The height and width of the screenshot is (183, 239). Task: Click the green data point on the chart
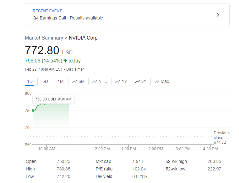pyautogui.click(x=33, y=110)
